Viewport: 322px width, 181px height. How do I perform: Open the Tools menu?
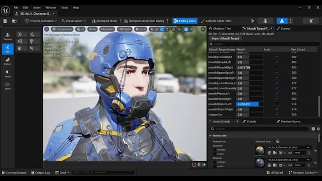point(64,8)
